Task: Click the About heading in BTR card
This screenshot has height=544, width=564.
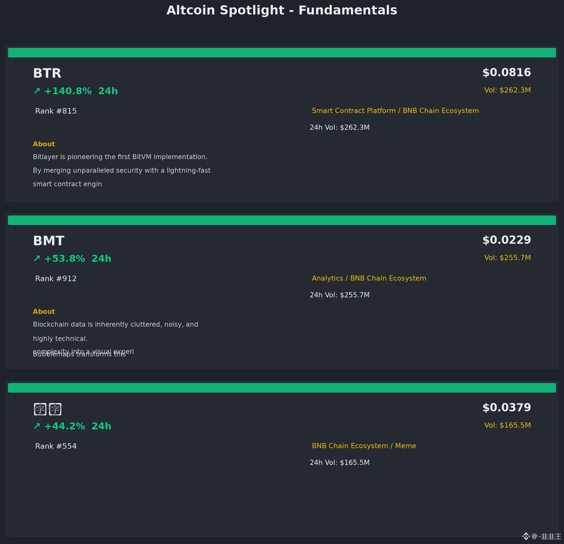Action: (44, 144)
